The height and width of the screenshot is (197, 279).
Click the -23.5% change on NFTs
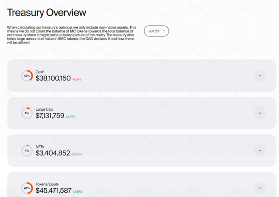click(77, 154)
